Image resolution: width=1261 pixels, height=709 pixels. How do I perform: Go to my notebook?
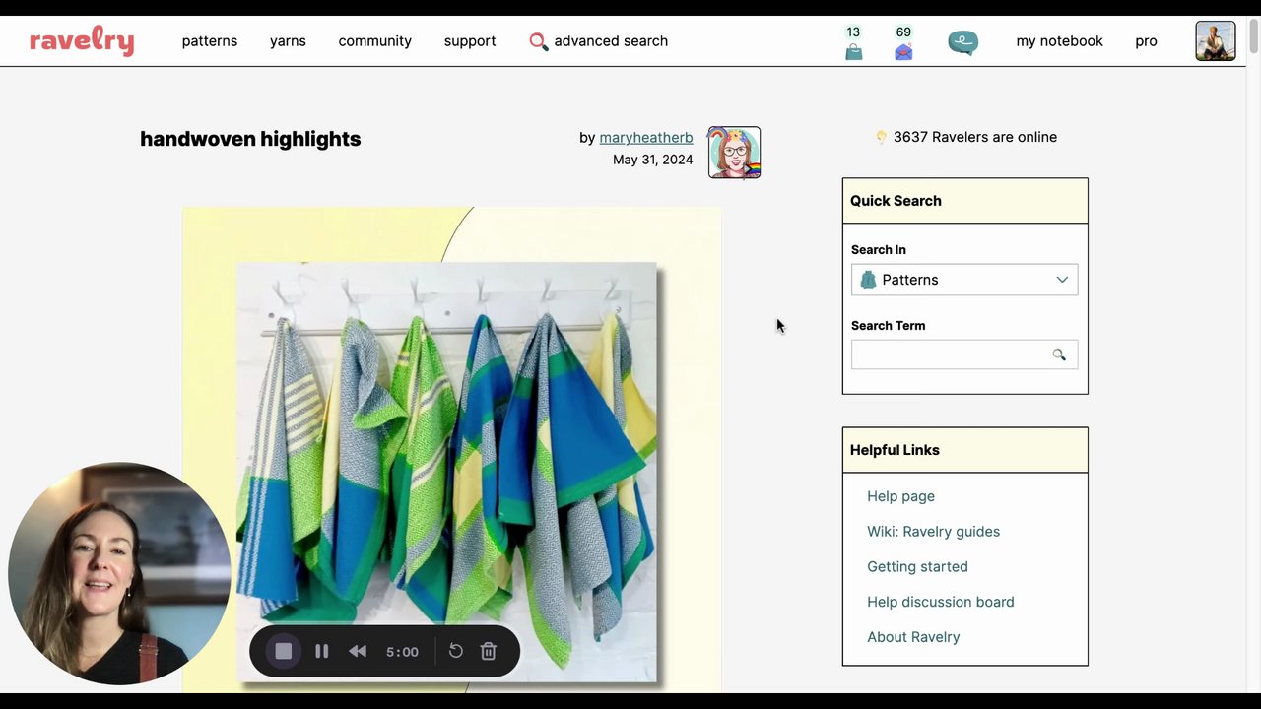tap(1059, 41)
